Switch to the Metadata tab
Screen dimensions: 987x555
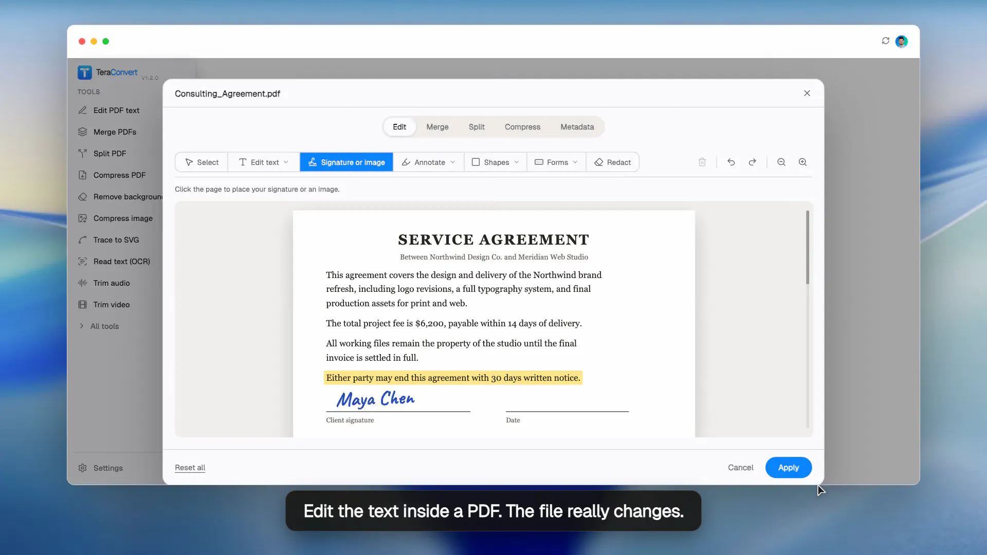click(577, 127)
